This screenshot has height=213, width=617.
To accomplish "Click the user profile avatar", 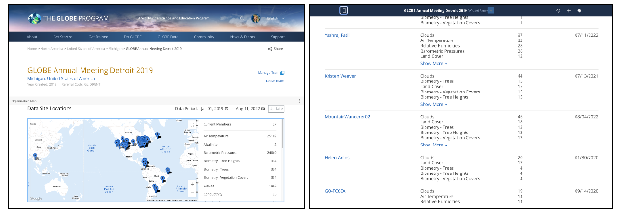I will point(256,19).
